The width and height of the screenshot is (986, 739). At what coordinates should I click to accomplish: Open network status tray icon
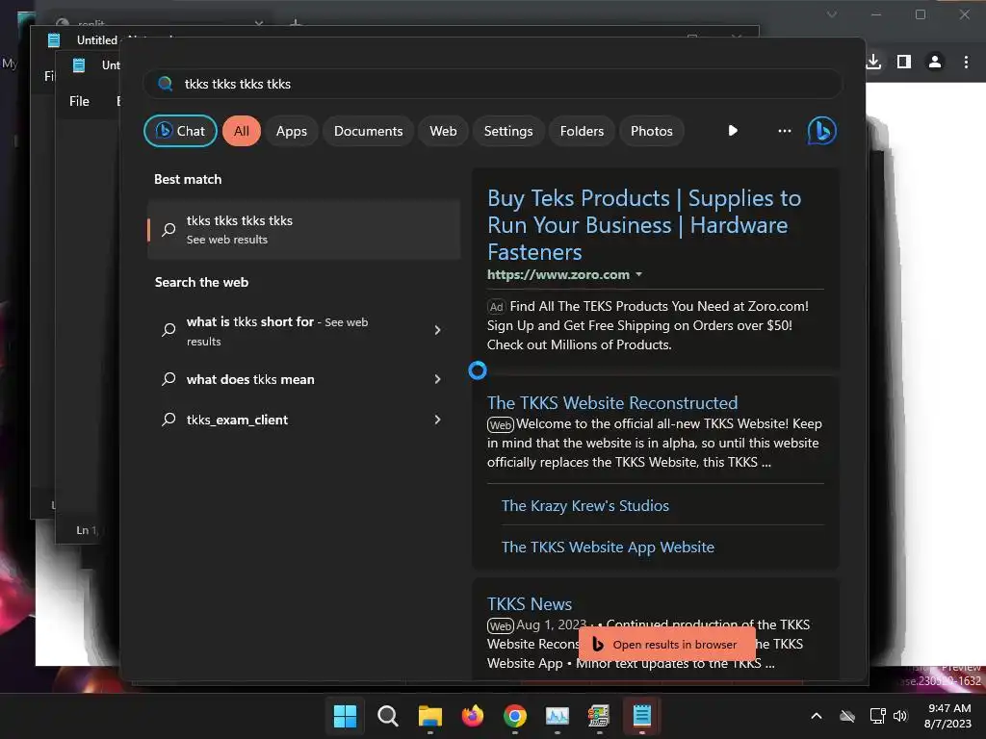pos(877,716)
